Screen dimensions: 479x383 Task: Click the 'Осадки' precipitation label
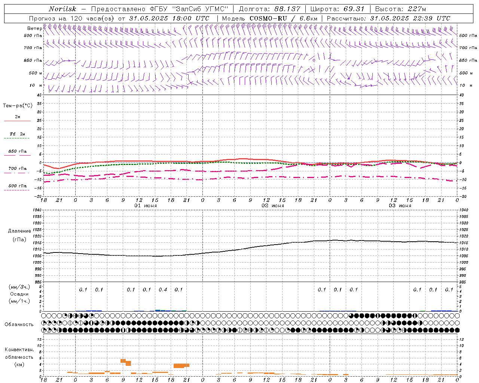(19, 294)
